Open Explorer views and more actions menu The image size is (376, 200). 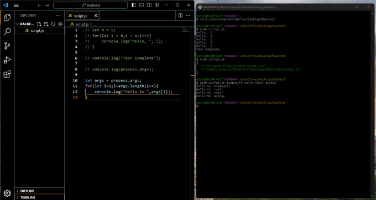[x=58, y=15]
